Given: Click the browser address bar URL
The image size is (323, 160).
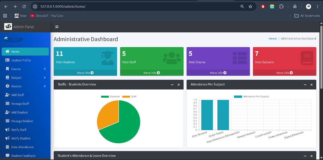Looking at the screenshot, I should coord(63,7).
